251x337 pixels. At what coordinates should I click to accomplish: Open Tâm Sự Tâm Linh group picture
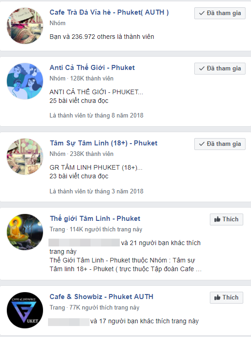[25, 156]
